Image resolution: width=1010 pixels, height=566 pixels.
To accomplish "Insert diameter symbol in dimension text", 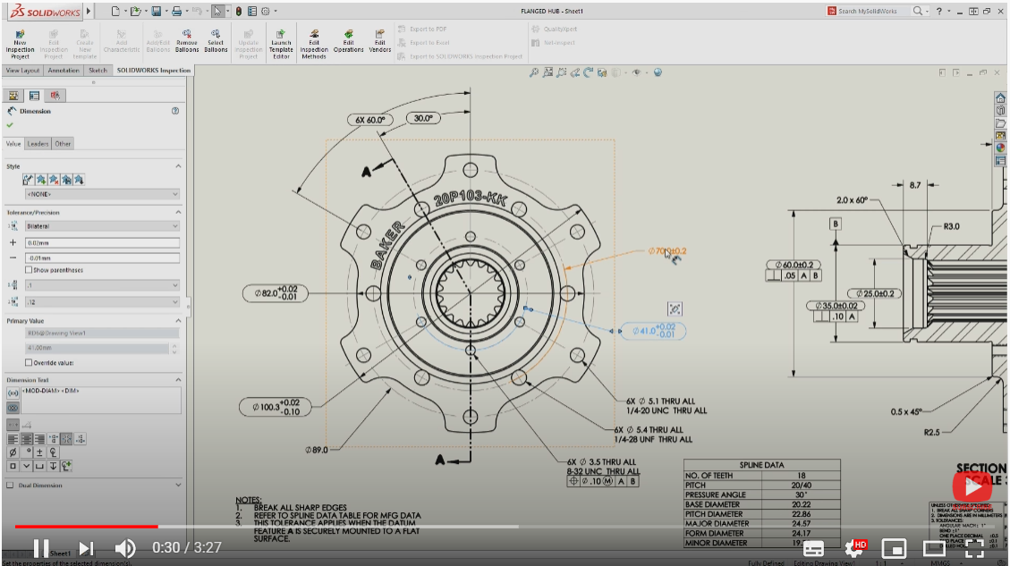I will click(x=13, y=452).
